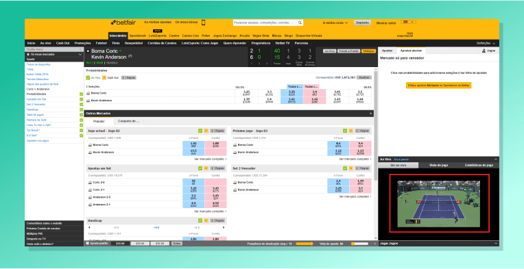Click cash out icon in Handicap header
The height and width of the screenshot is (269, 524).
coord(206,220)
